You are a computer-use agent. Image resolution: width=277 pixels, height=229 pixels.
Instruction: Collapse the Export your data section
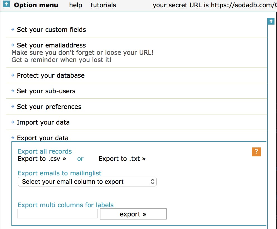click(x=43, y=138)
